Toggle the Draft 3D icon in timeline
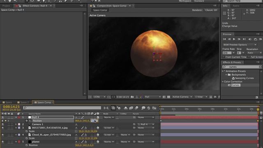The width and height of the screenshot is (263, 148). (x=119, y=108)
